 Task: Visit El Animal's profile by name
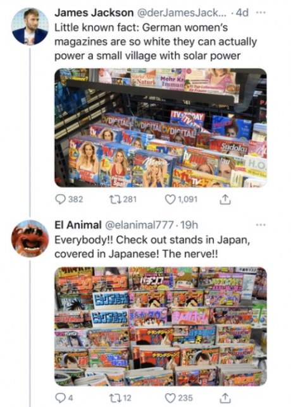click(78, 225)
